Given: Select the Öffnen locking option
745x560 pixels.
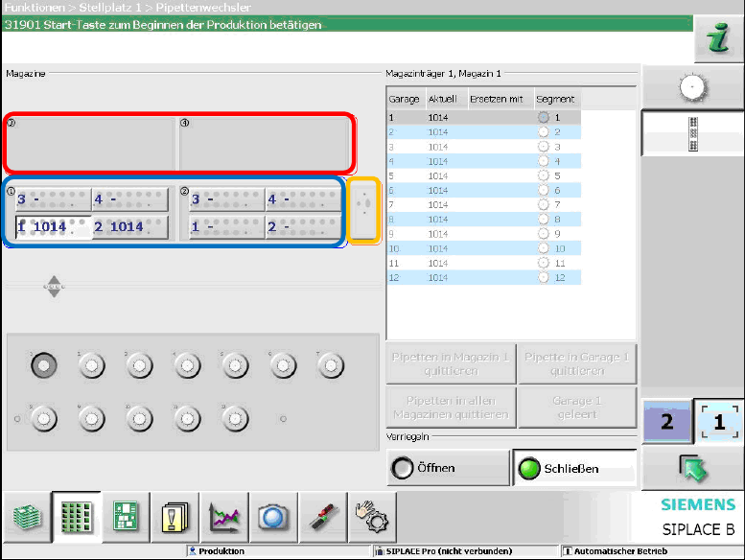Looking at the screenshot, I should coord(448,468).
